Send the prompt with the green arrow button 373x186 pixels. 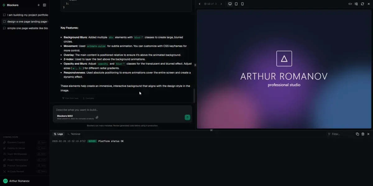187,117
